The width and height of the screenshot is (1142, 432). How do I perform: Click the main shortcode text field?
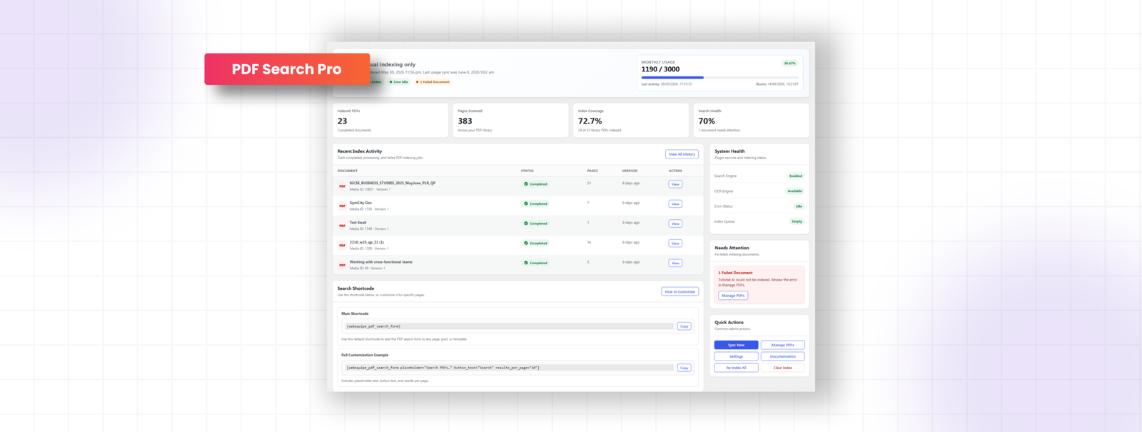tap(509, 326)
